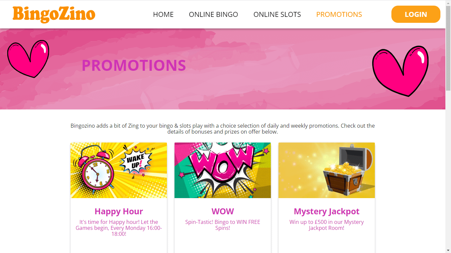This screenshot has height=253, width=451.
Task: Click the PROMOTIONS banner heading
Action: click(134, 65)
